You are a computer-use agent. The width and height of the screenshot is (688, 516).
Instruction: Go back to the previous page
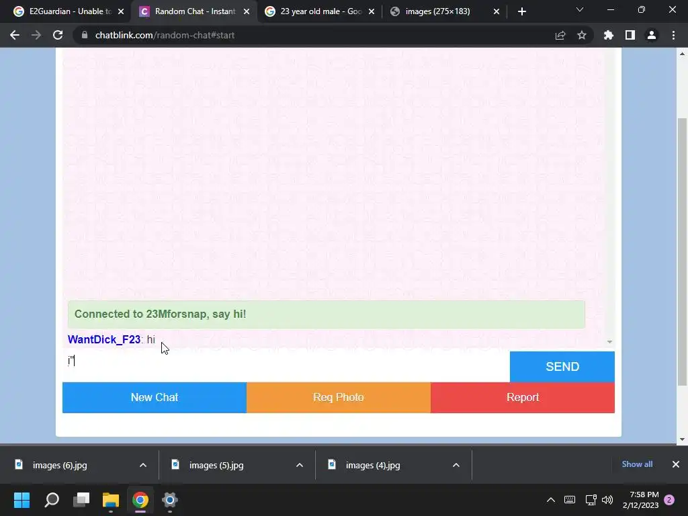15,35
